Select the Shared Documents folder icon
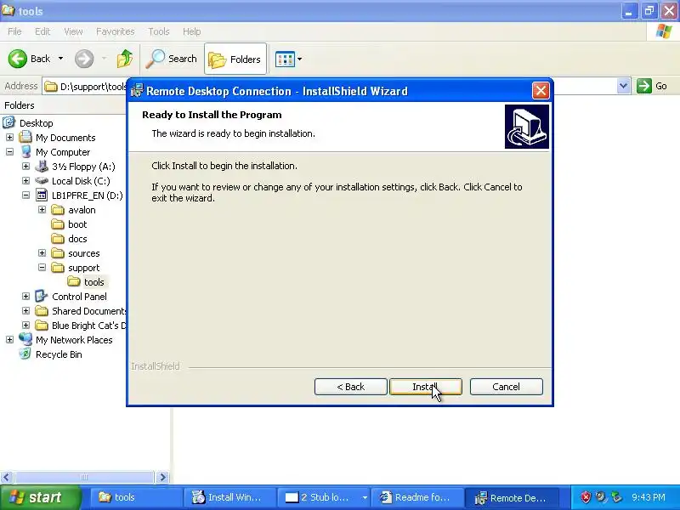The height and width of the screenshot is (510, 680). click(42, 311)
